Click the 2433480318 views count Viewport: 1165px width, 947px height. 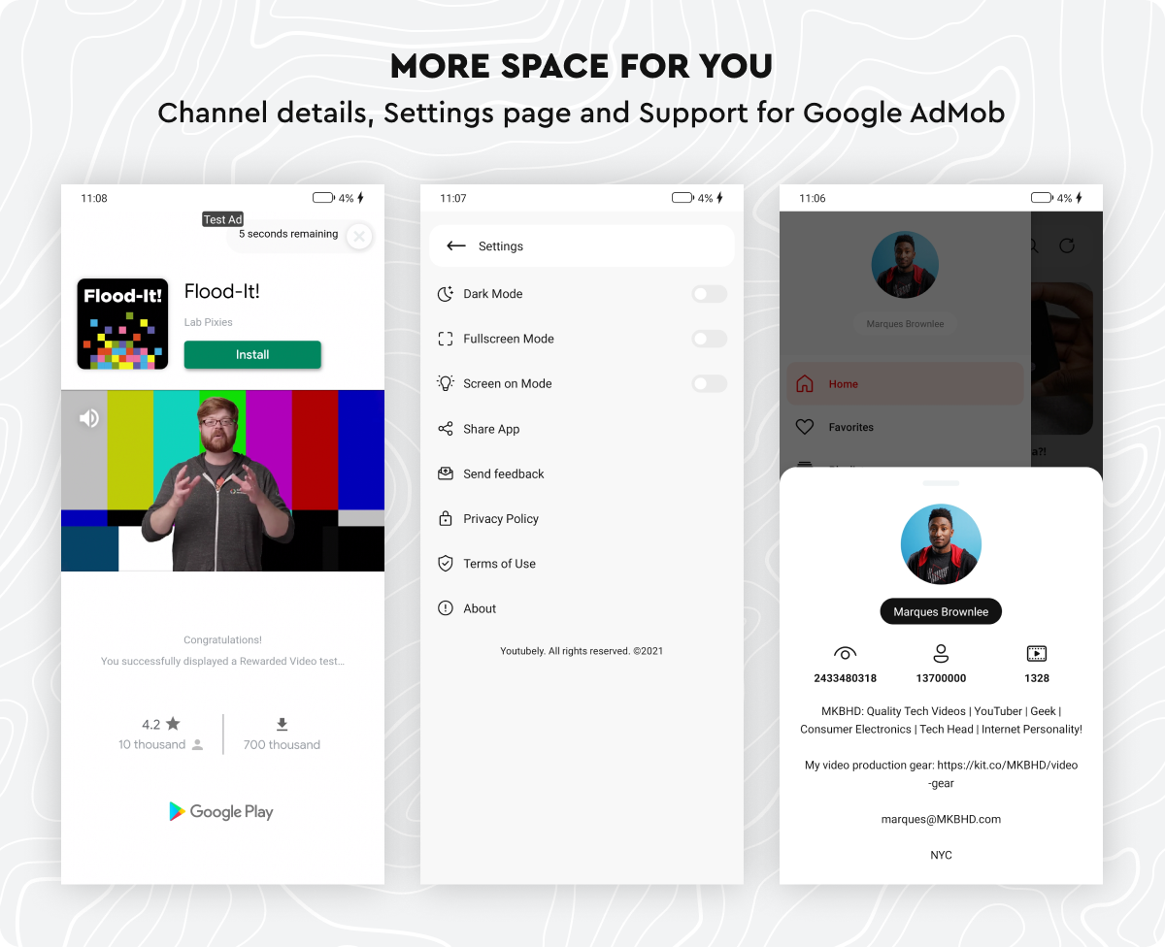(x=846, y=678)
